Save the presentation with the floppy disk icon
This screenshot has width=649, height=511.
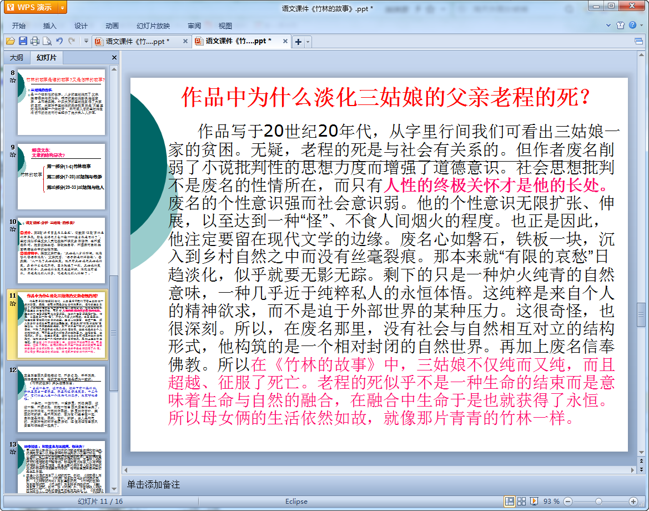point(23,41)
